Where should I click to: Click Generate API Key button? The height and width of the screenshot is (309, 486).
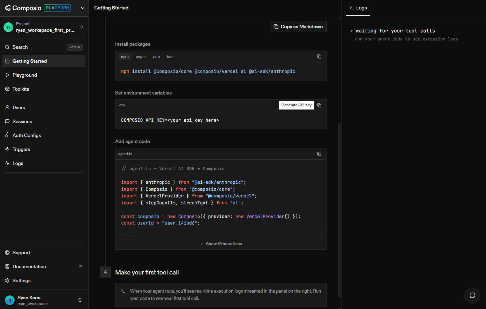(297, 105)
